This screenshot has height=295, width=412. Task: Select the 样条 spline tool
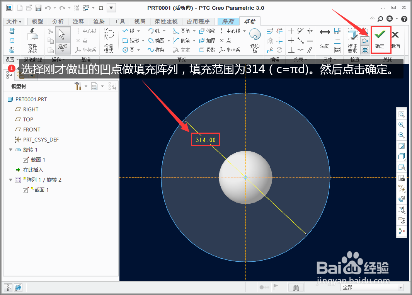tap(156, 50)
